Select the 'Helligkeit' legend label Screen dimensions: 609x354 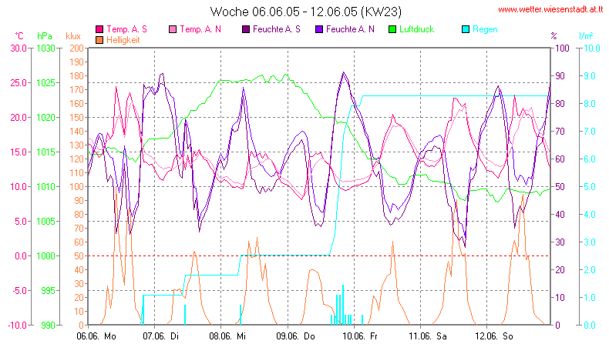pos(123,40)
